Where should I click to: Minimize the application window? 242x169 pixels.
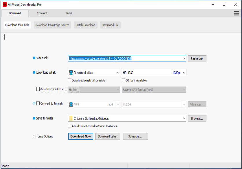213,4
